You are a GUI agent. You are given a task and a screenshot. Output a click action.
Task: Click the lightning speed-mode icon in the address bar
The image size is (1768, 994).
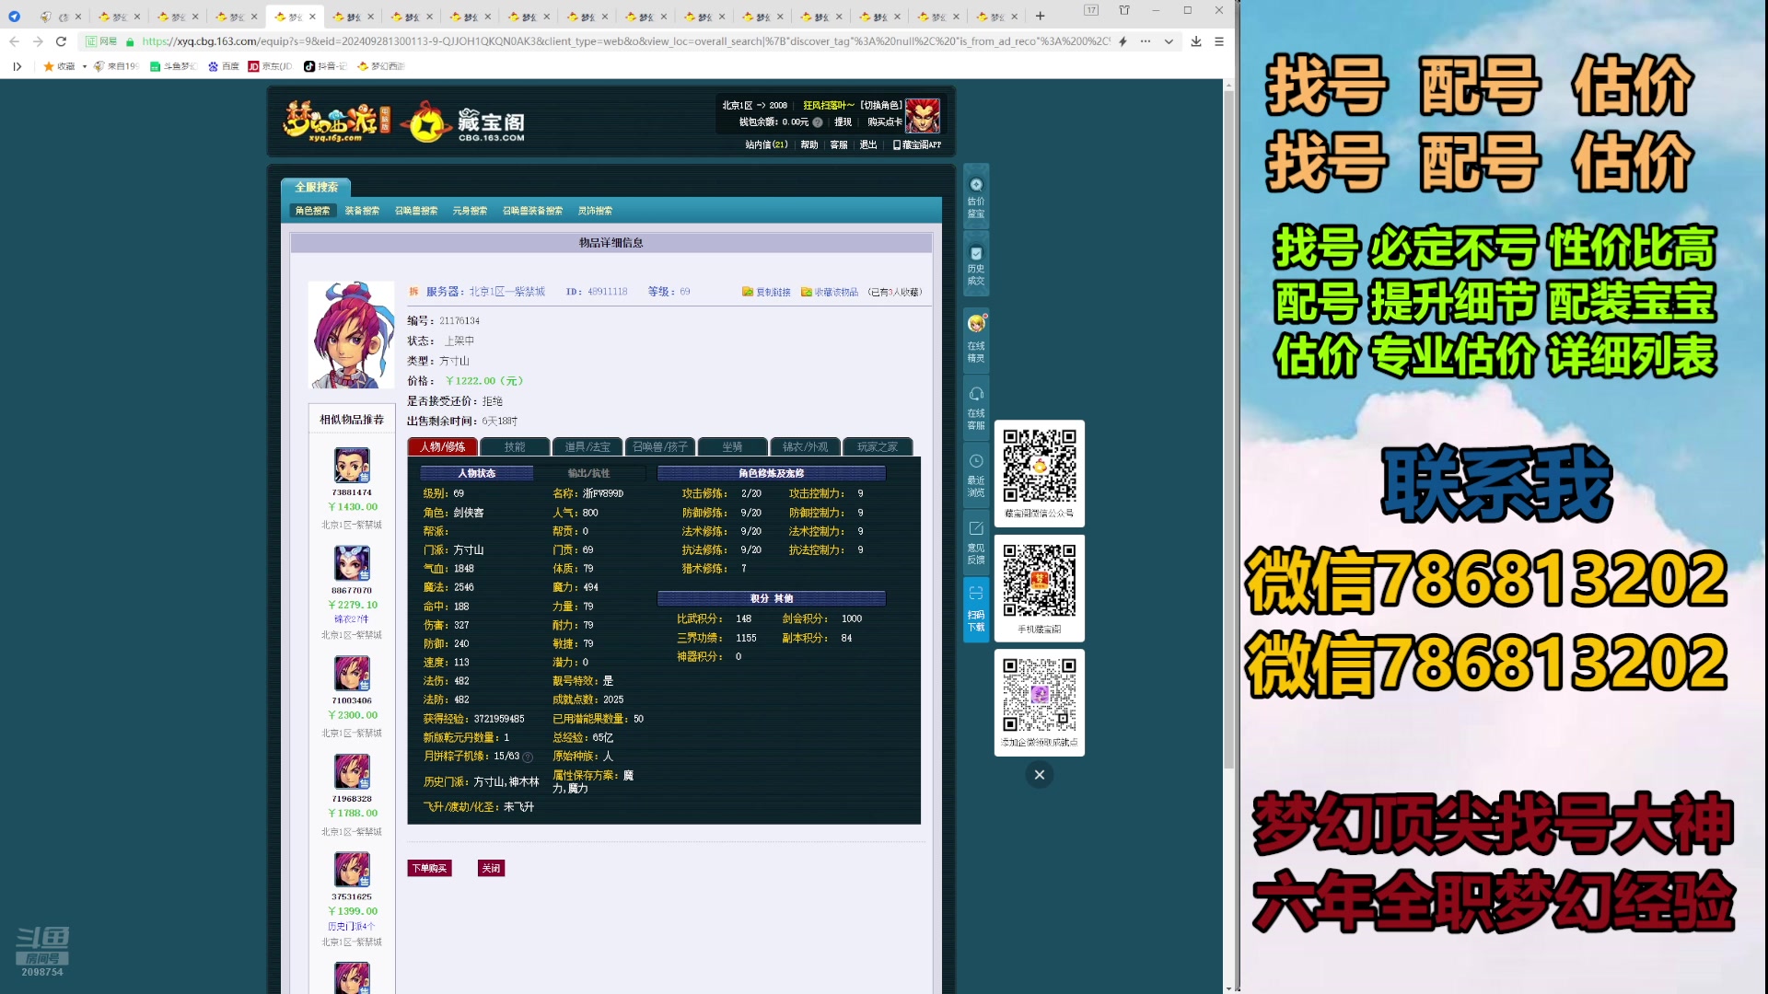click(x=1122, y=41)
